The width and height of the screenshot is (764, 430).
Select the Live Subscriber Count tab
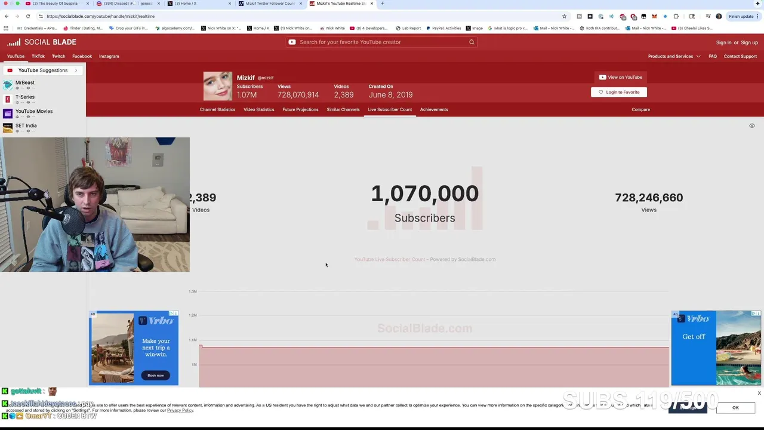click(x=390, y=109)
